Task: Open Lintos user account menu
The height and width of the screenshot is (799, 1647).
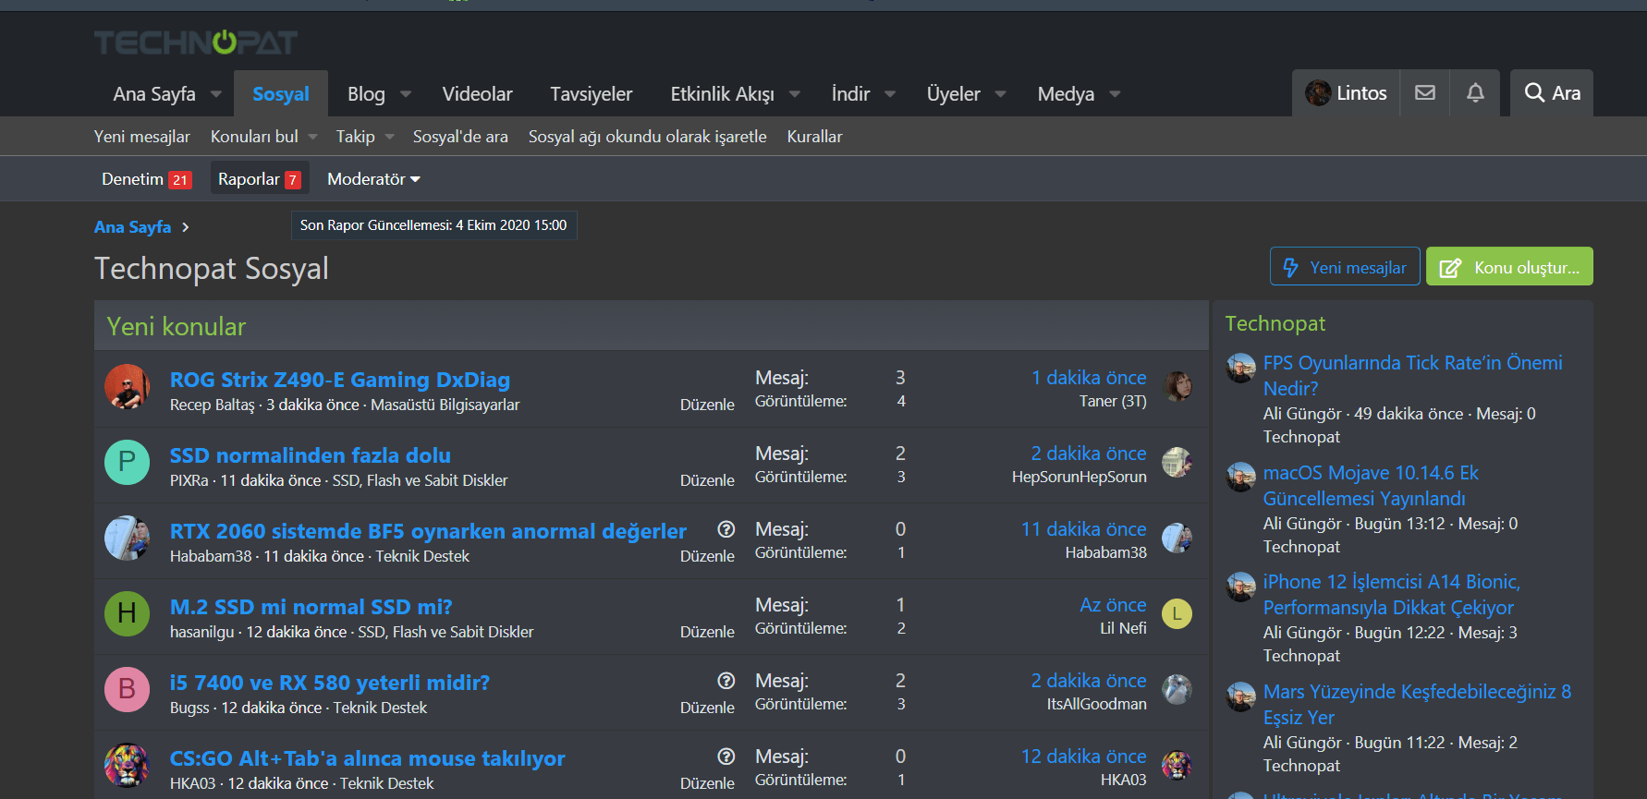Action: pyautogui.click(x=1346, y=92)
